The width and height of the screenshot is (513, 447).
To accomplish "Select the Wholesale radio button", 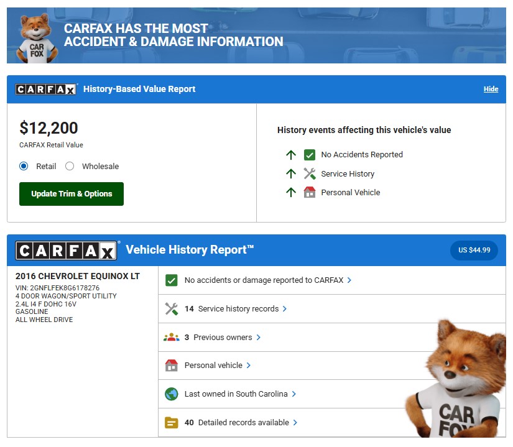I will (x=70, y=167).
